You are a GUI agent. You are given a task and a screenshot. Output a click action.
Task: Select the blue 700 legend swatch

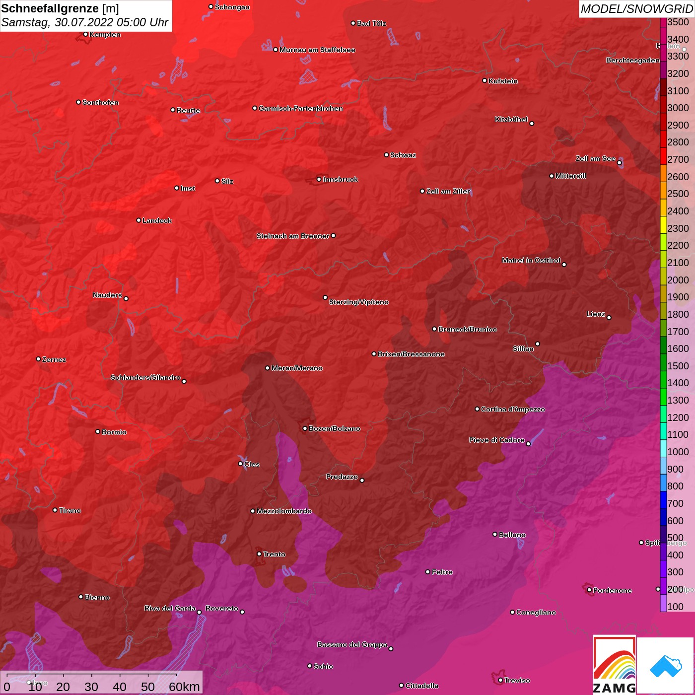(663, 499)
